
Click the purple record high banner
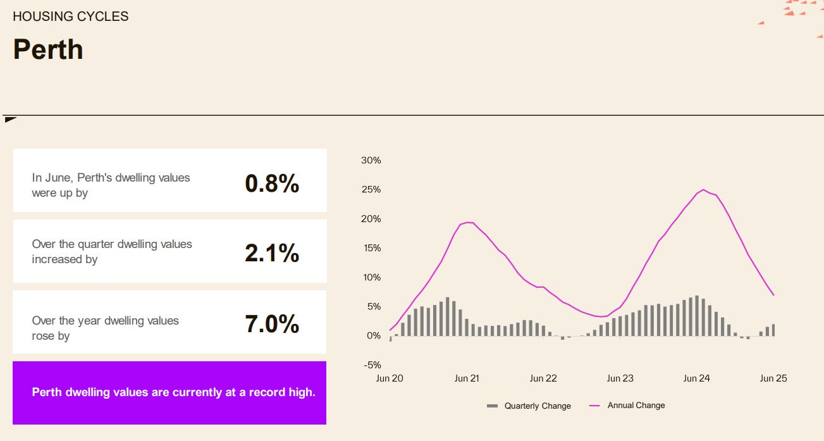click(x=169, y=393)
